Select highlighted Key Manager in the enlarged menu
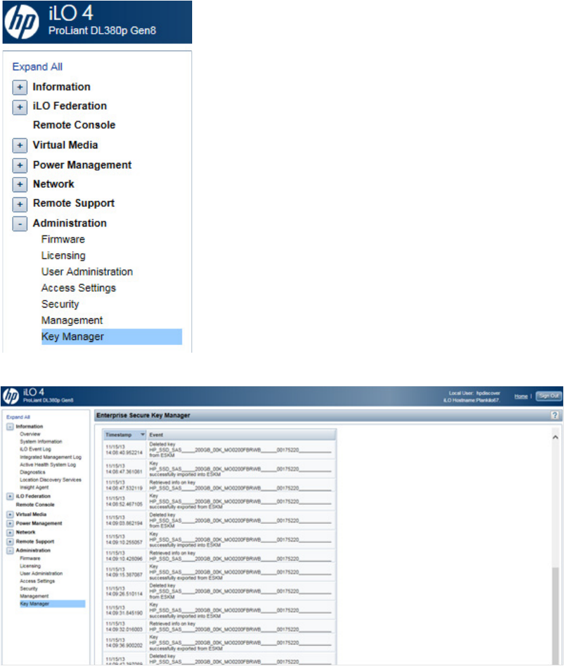The height and width of the screenshot is (666, 565). (x=112, y=336)
